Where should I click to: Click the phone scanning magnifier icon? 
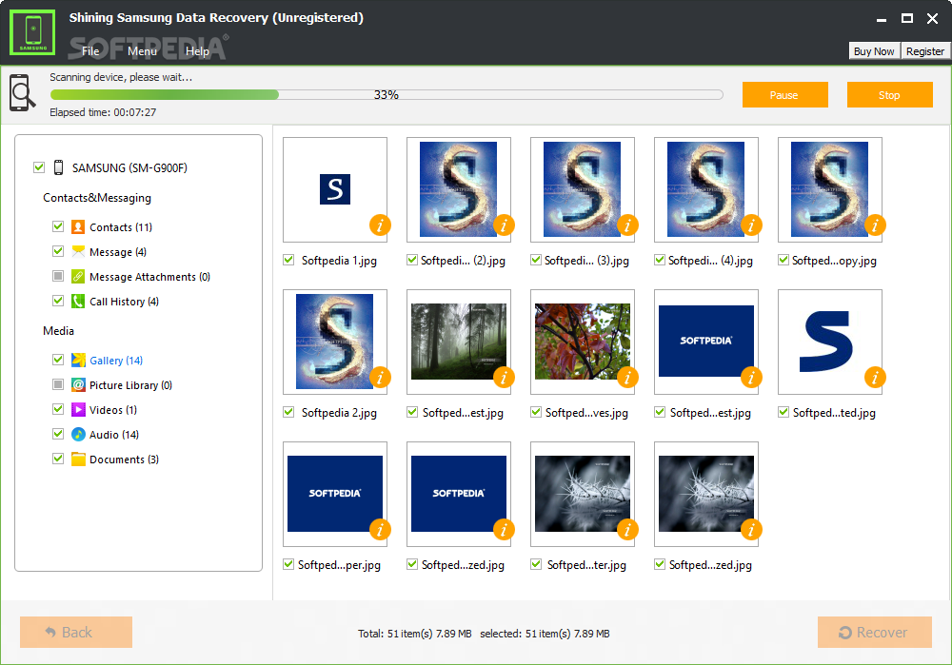pos(22,93)
